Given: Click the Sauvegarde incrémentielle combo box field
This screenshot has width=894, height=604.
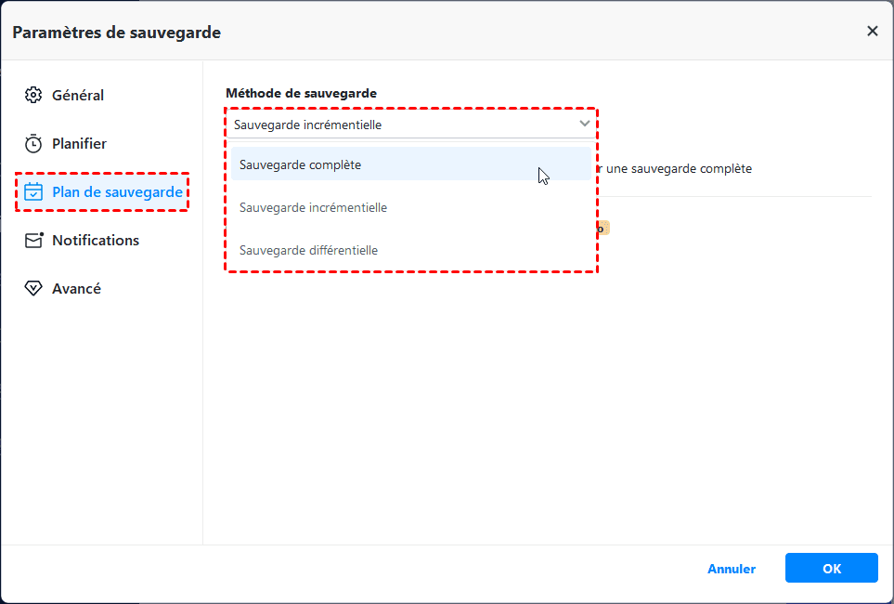Looking at the screenshot, I should tap(399, 125).
